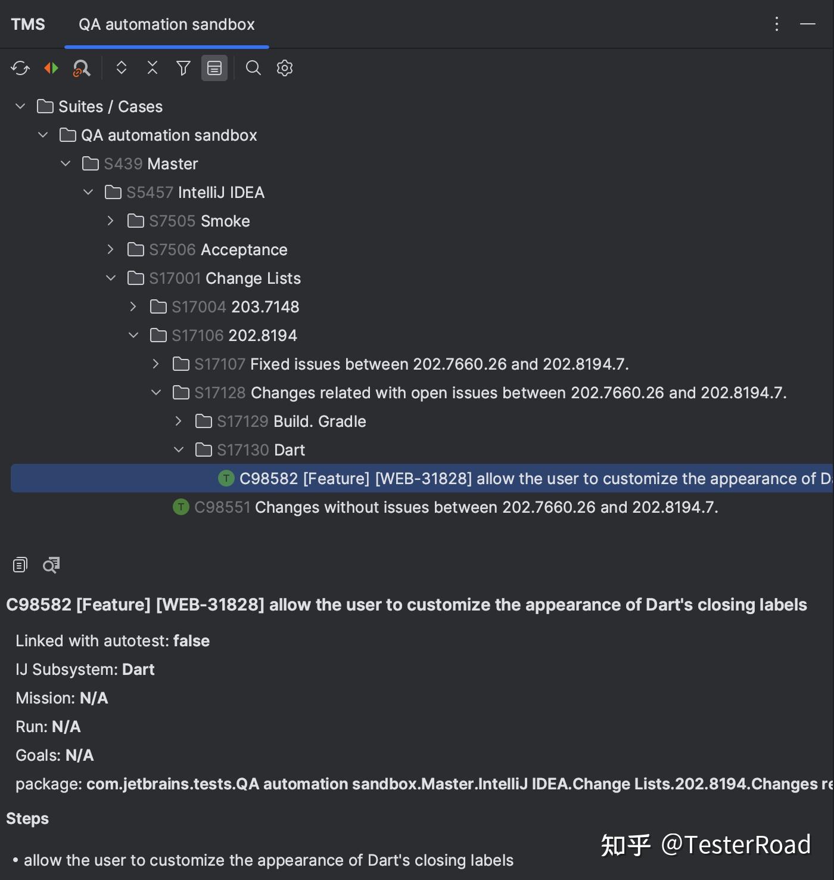Switch to the QA automation sandbox tab
834x880 pixels.
166,24
